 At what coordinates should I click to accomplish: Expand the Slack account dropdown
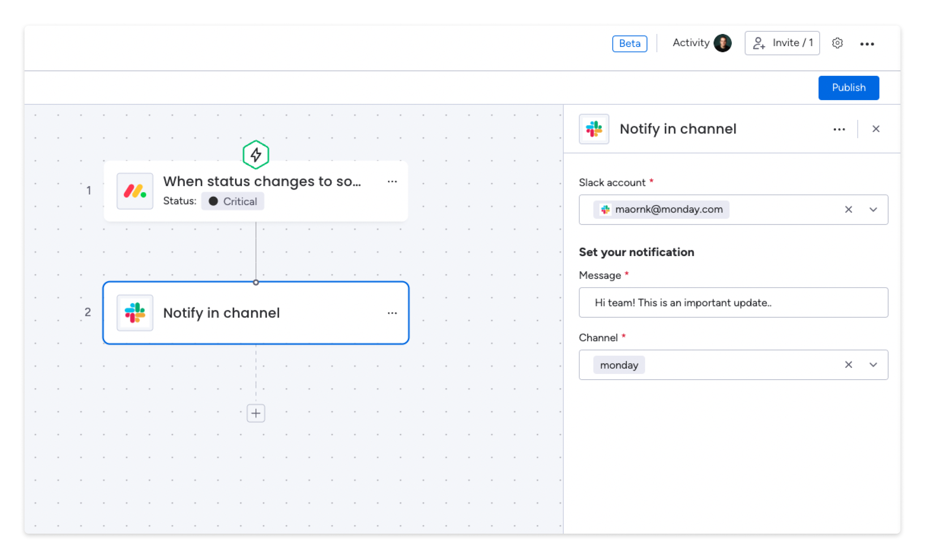pyautogui.click(x=874, y=209)
